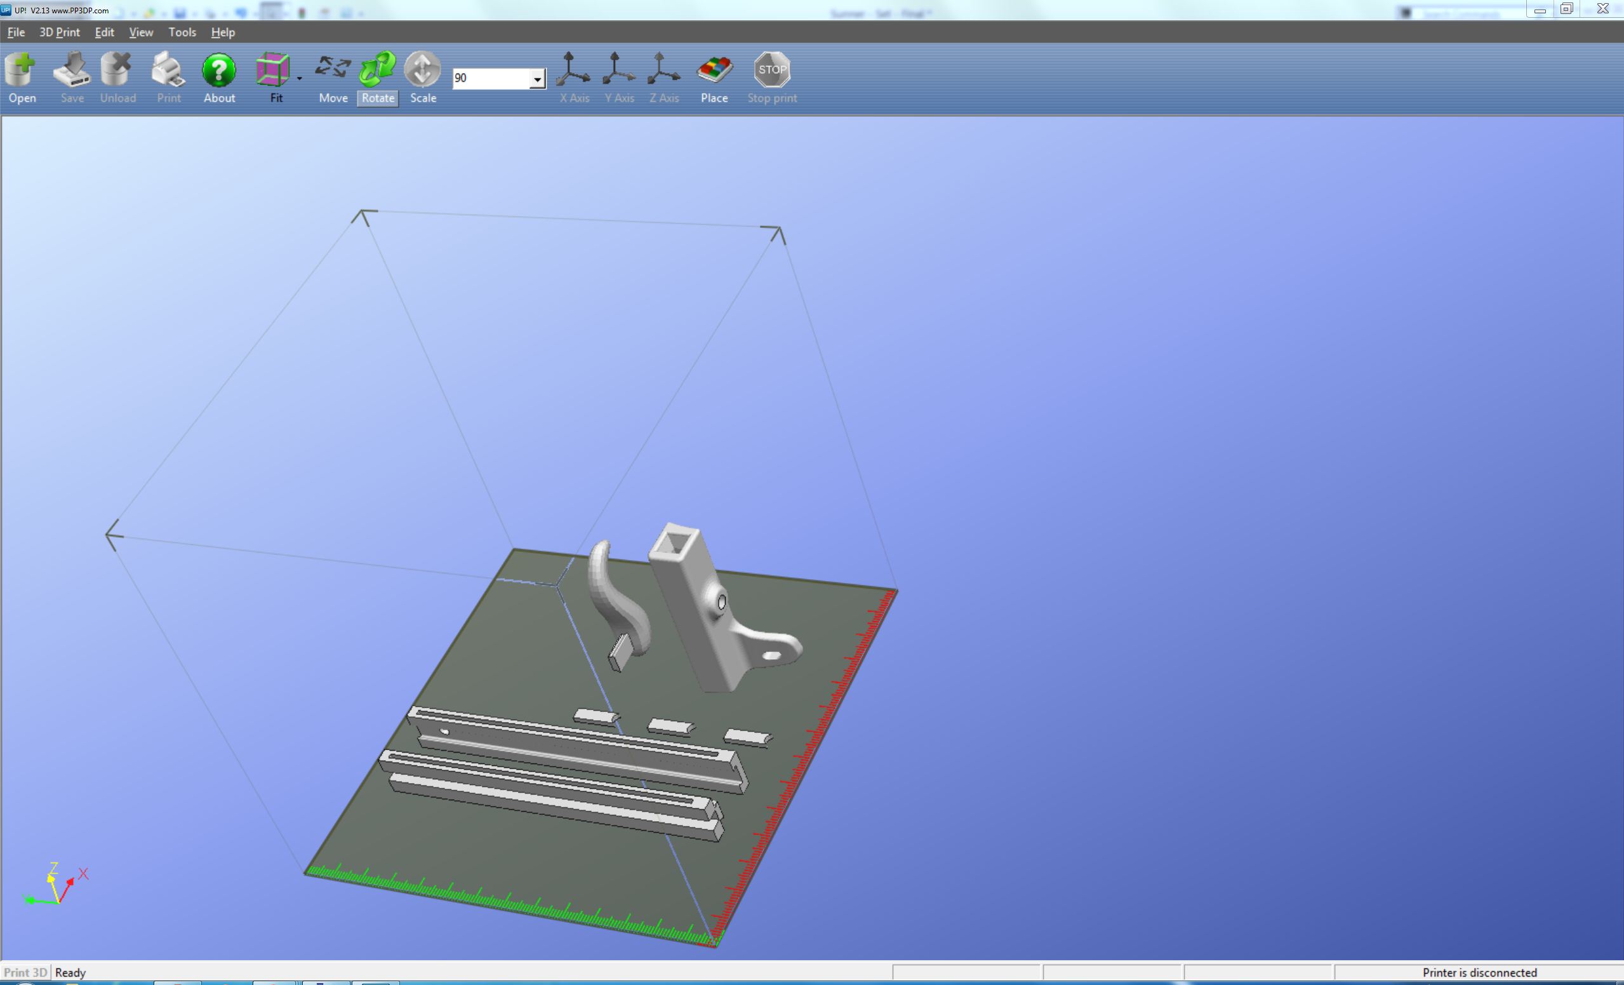Open the rotation angle dropdown arrow

pyautogui.click(x=538, y=79)
